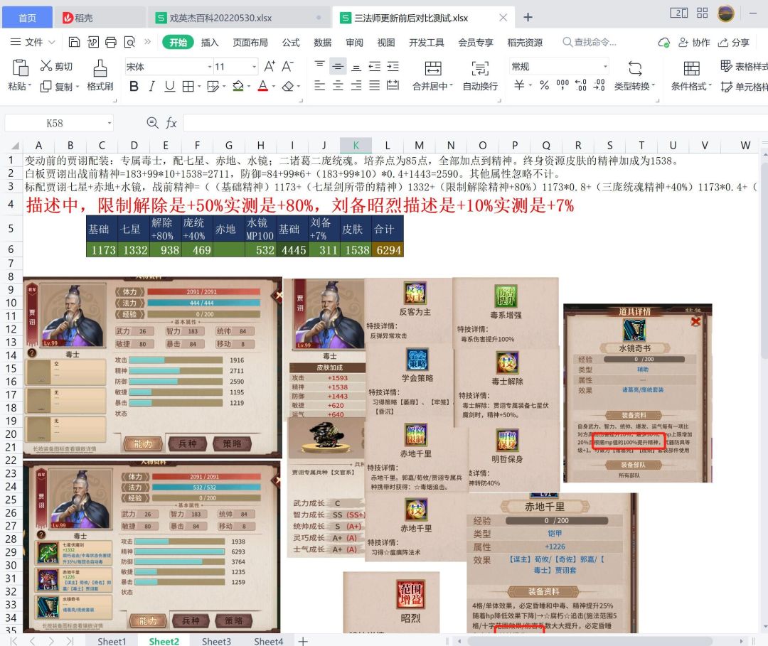
Task: Open the font name dropdown
Action: [210, 67]
